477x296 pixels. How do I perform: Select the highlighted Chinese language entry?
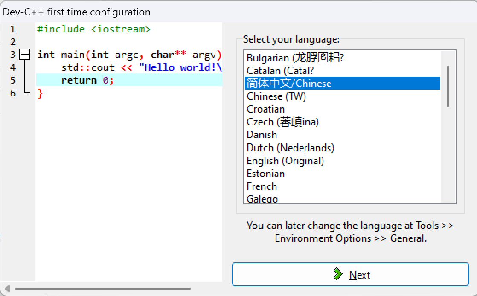(343, 83)
